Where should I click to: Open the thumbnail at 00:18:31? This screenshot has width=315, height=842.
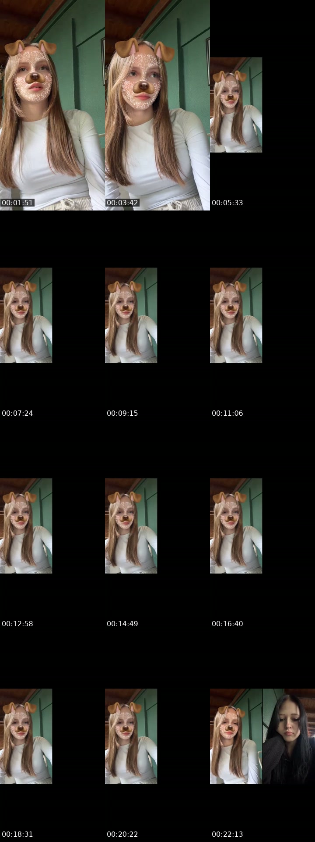point(26,736)
